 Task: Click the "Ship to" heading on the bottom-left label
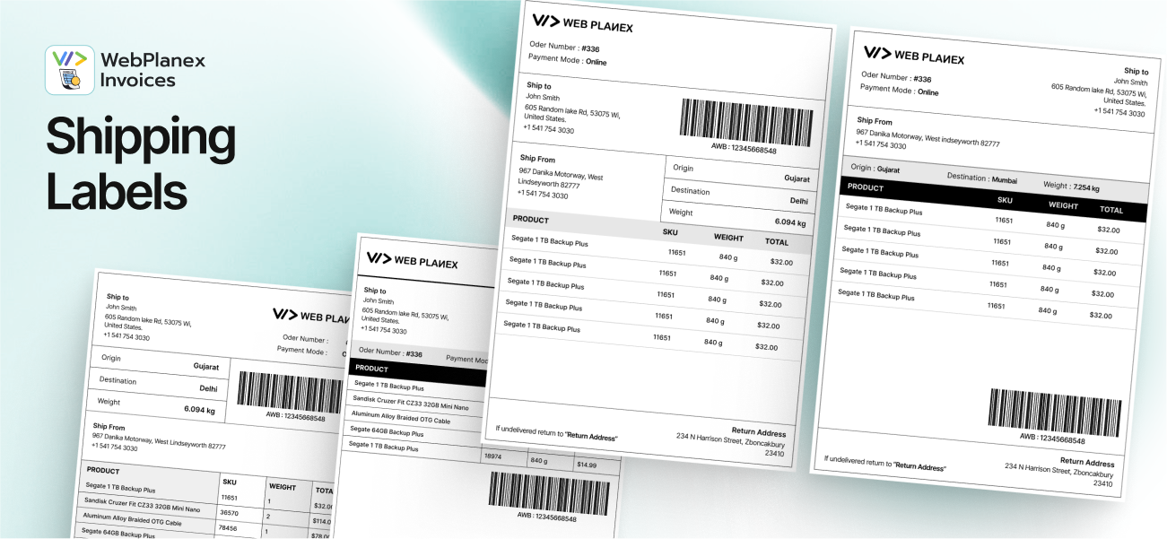click(118, 297)
